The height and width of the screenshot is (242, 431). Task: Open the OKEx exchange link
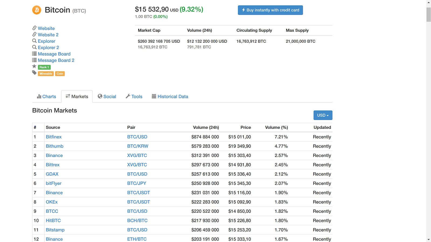(52, 202)
